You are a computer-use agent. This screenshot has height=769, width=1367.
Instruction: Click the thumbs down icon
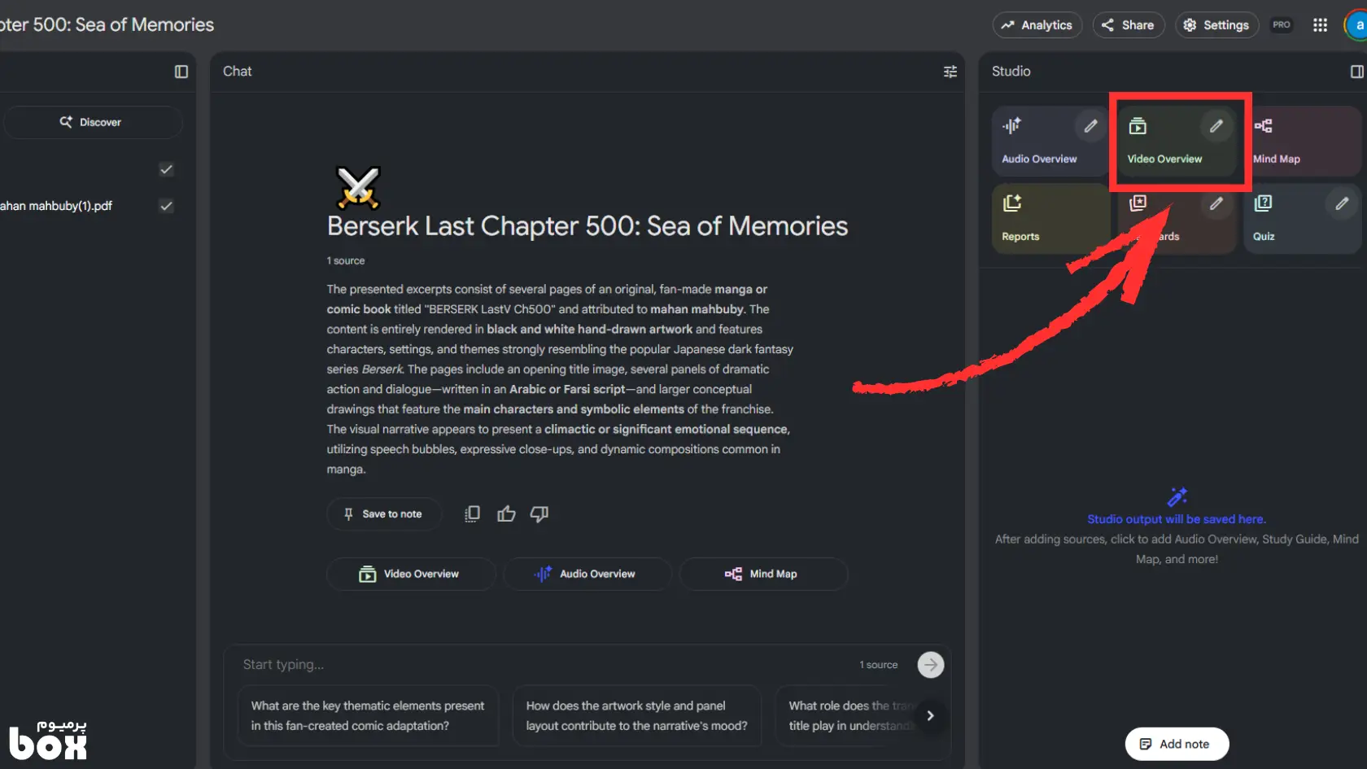pyautogui.click(x=539, y=513)
